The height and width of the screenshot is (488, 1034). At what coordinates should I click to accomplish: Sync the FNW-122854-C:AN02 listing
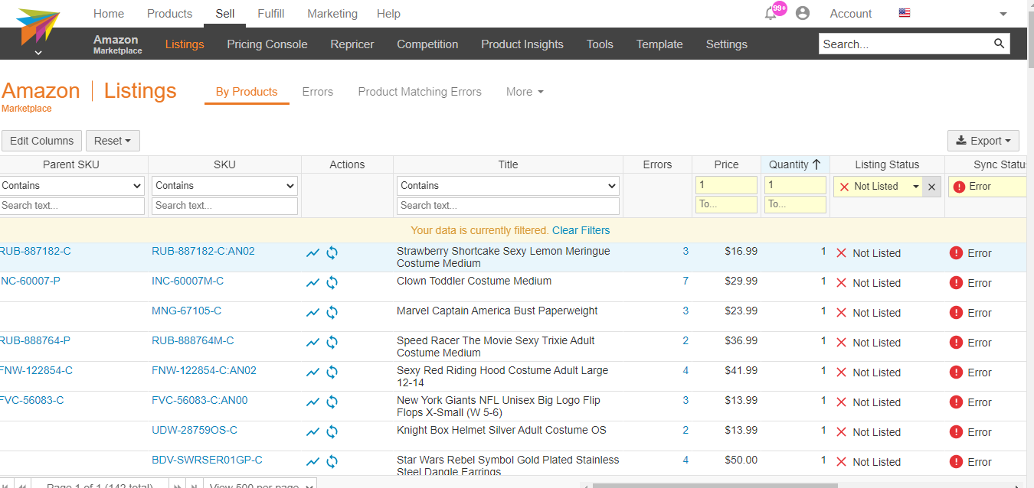[x=332, y=373]
